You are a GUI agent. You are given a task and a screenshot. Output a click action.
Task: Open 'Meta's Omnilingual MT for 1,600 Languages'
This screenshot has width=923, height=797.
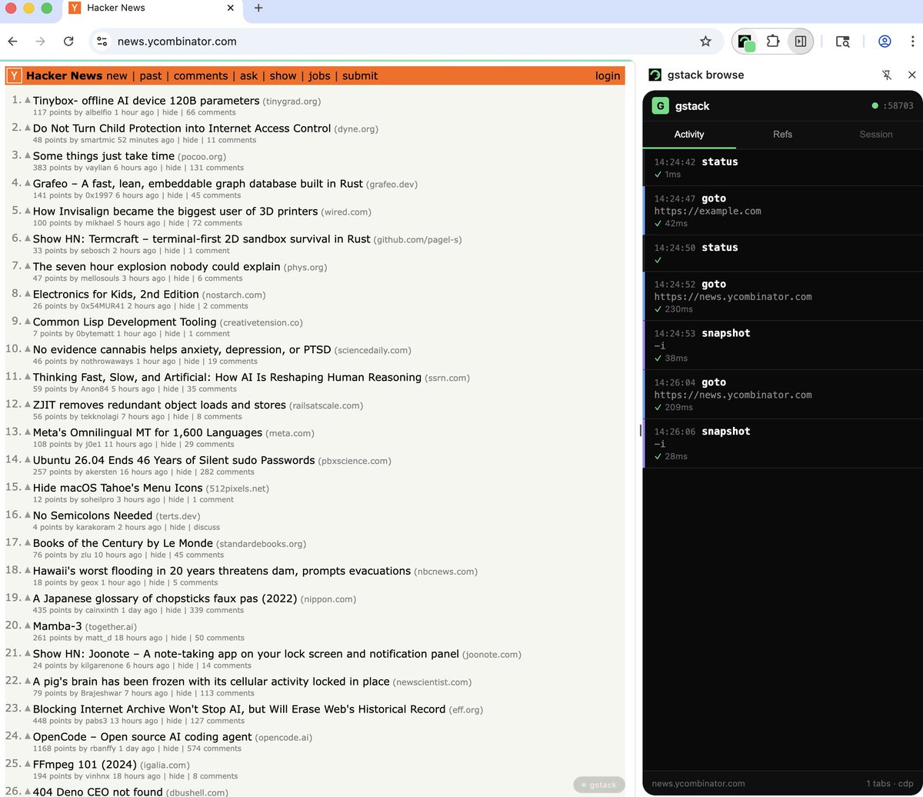[148, 432]
